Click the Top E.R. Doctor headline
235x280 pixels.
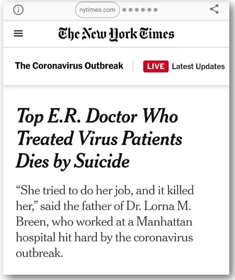pyautogui.click(x=99, y=138)
